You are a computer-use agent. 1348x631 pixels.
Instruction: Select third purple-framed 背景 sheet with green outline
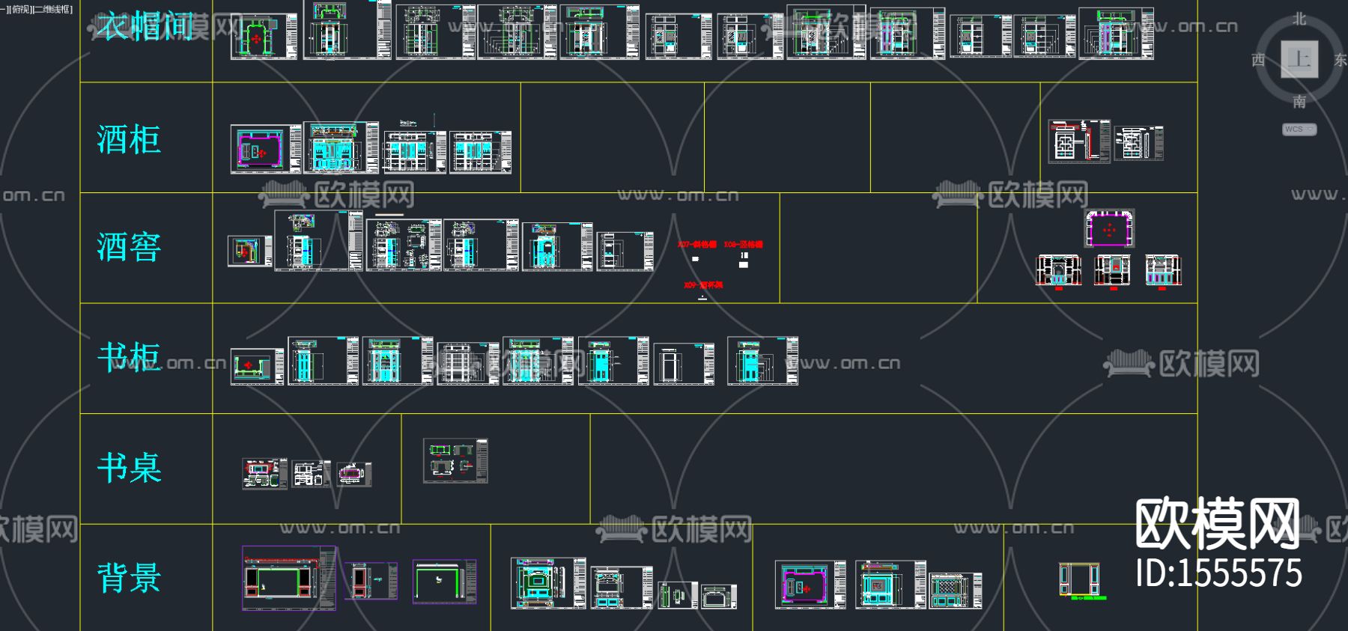444,581
